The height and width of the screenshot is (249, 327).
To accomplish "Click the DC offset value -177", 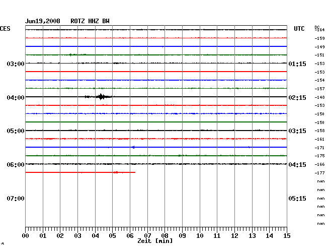I will tap(319, 173).
